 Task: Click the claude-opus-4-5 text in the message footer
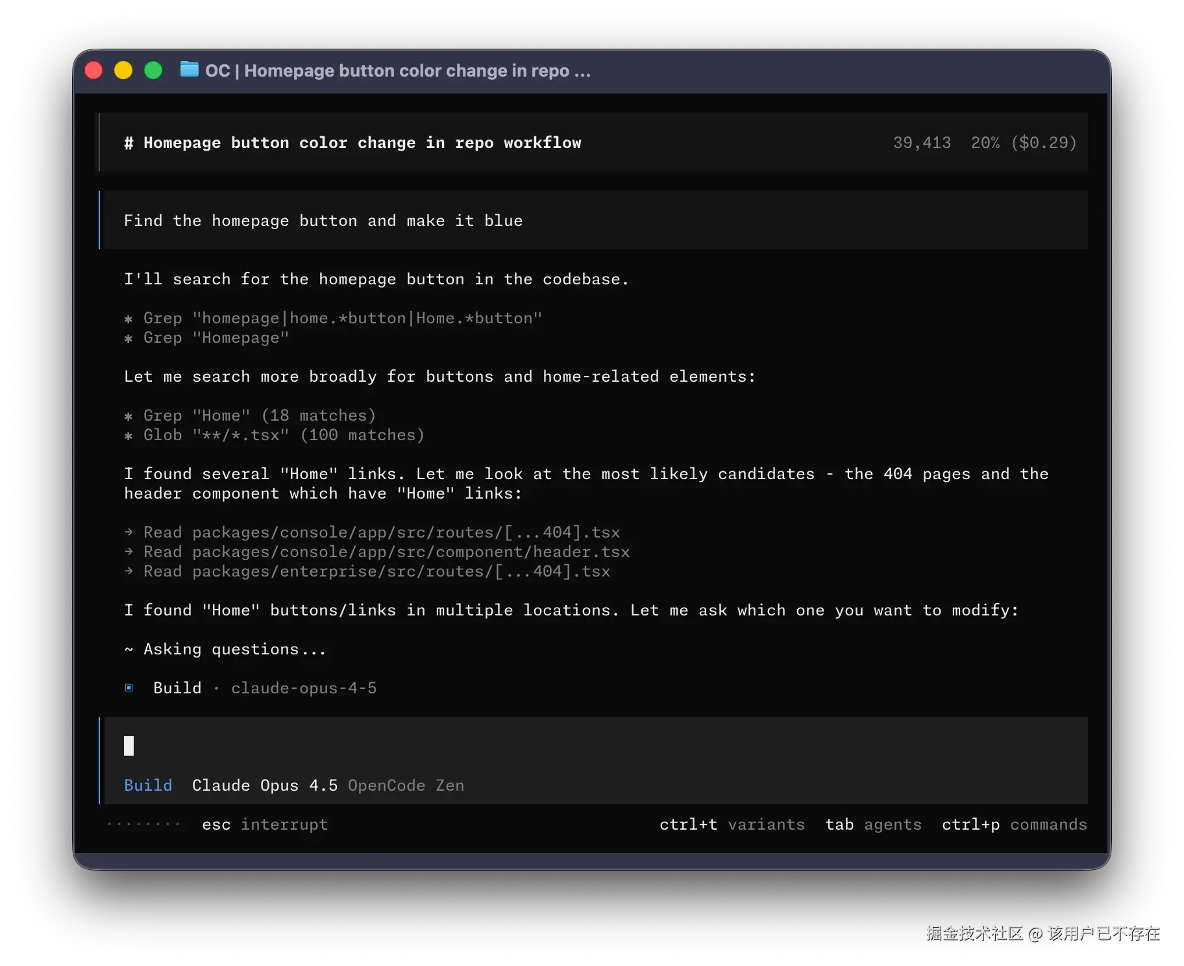point(304,688)
